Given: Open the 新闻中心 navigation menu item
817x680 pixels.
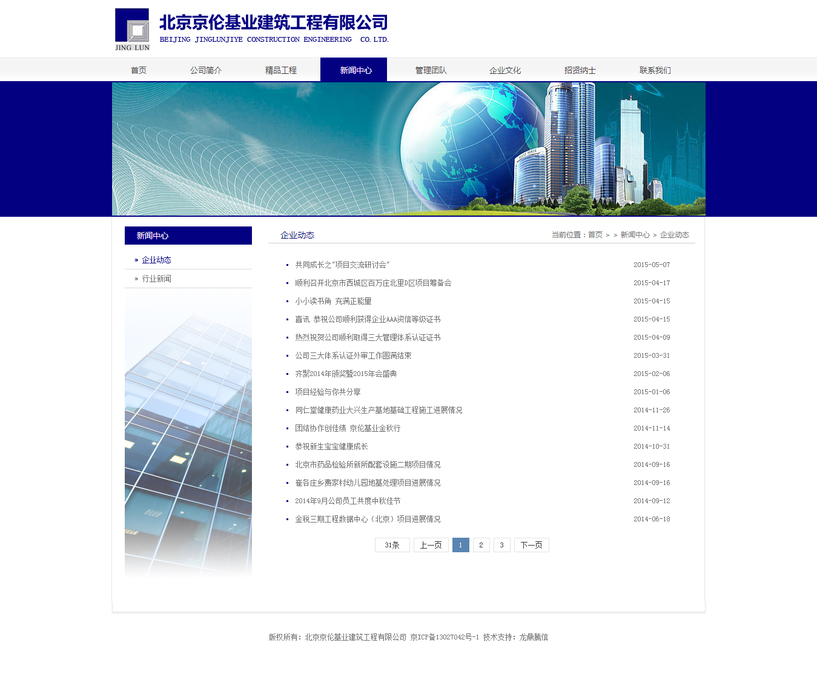Looking at the screenshot, I should click(x=354, y=70).
